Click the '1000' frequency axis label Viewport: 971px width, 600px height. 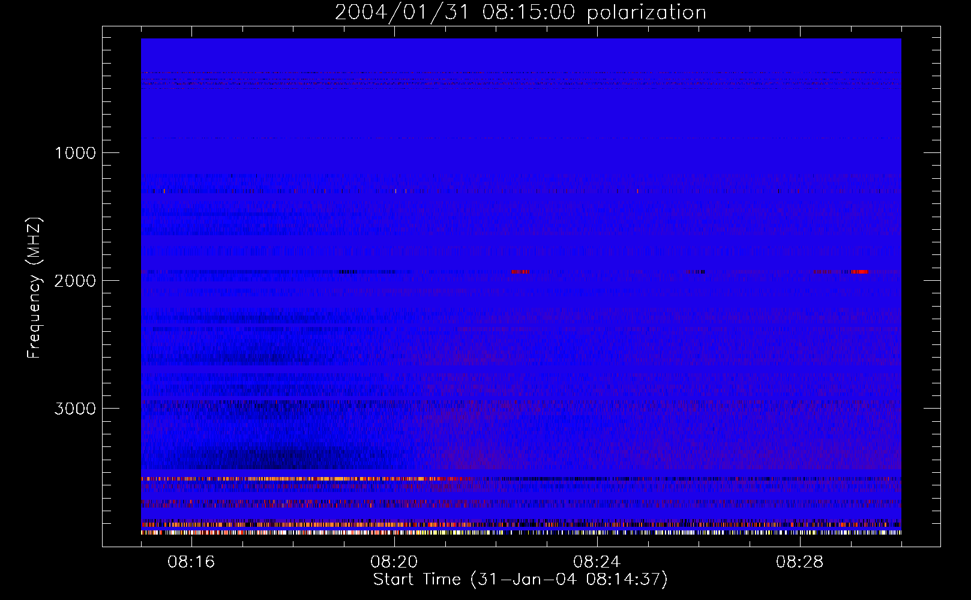point(75,153)
